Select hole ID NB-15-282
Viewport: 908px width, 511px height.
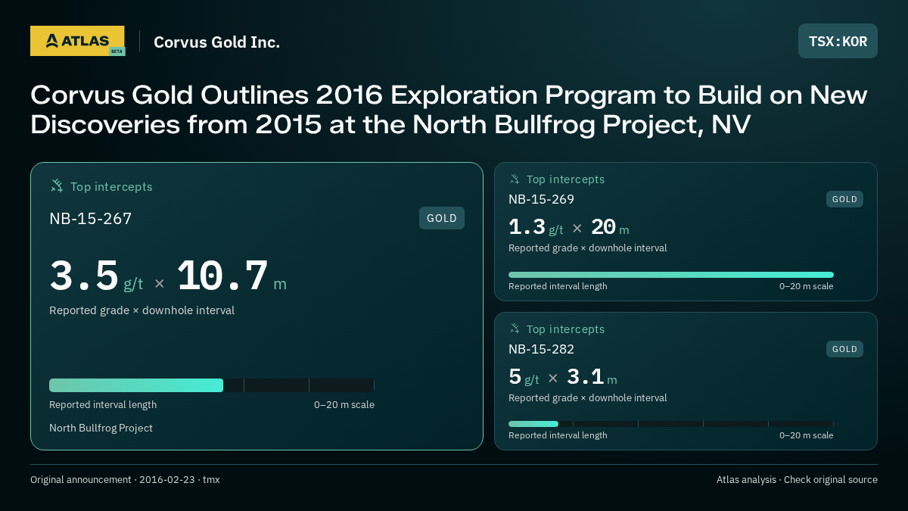[541, 349]
